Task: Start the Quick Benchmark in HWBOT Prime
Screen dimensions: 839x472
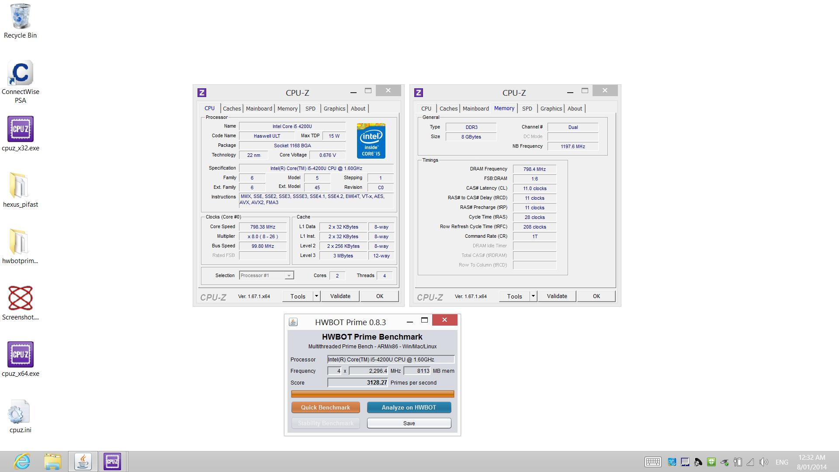Action: (x=326, y=407)
